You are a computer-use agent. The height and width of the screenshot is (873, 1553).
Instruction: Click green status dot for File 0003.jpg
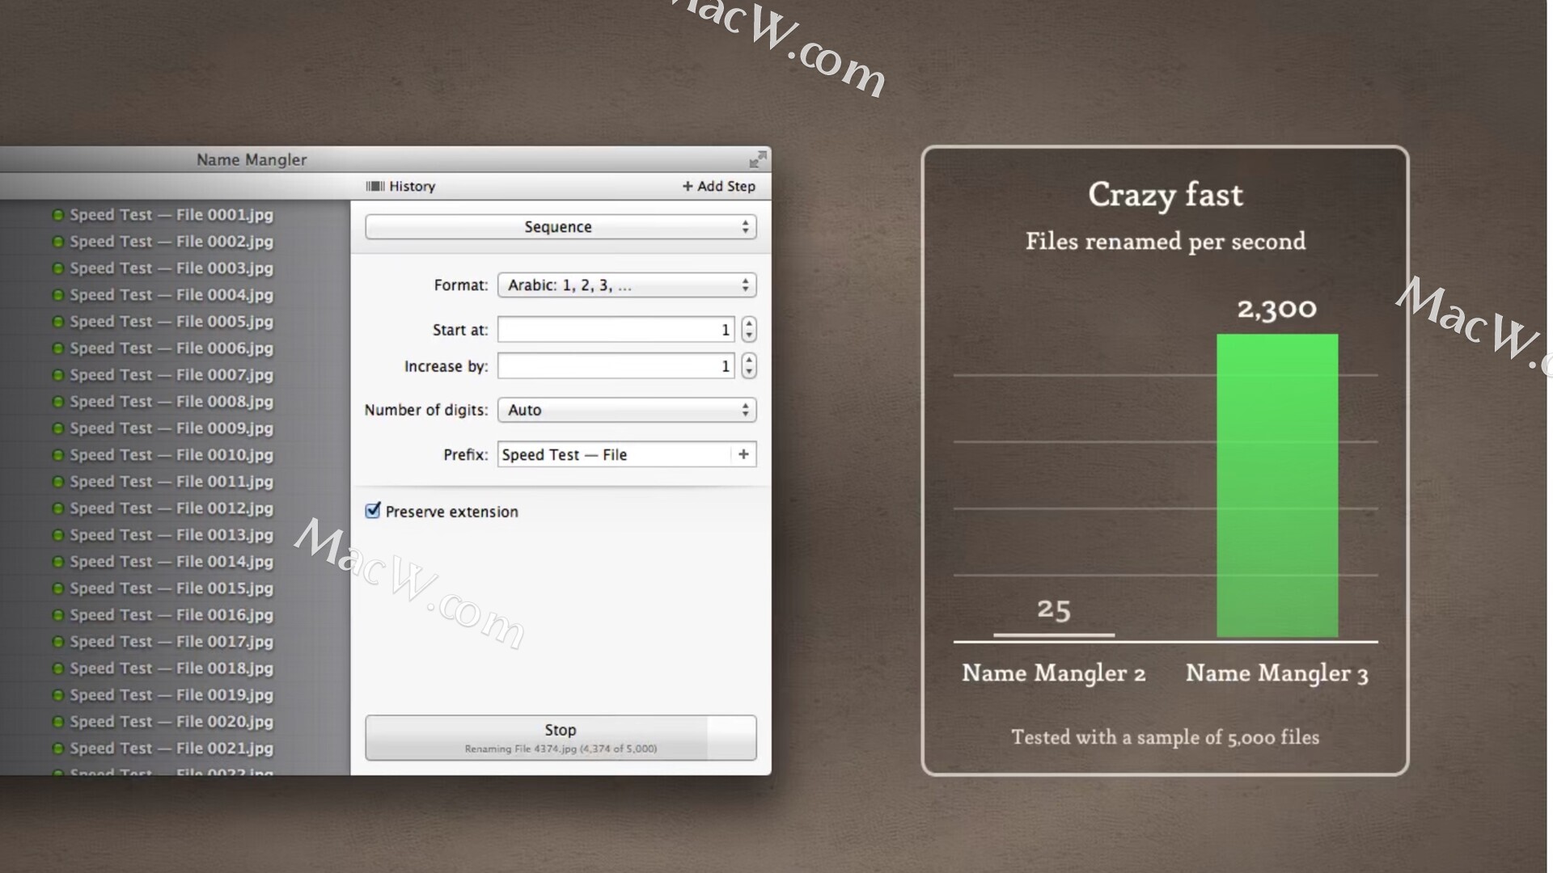click(58, 268)
